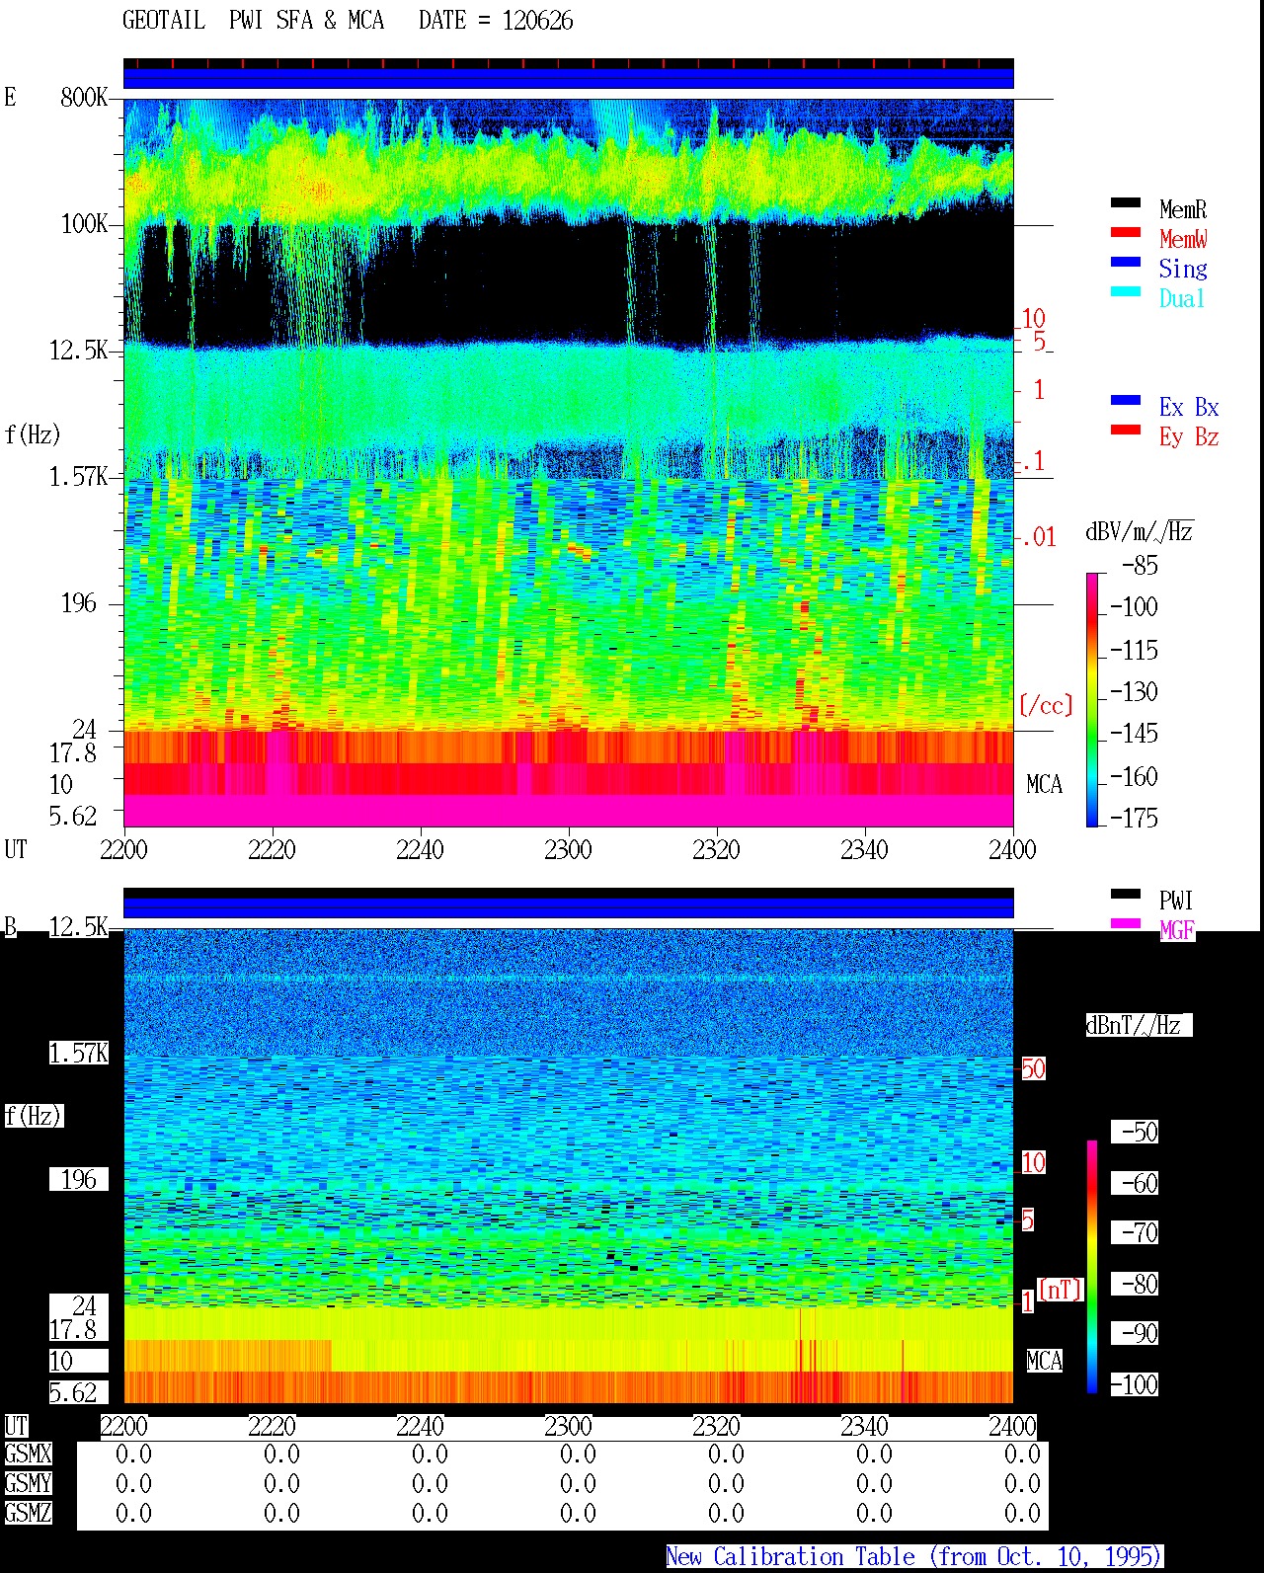Click the GEOTAIL PWI SFA & MCA title
This screenshot has height=1573, width=1264.
(x=253, y=20)
